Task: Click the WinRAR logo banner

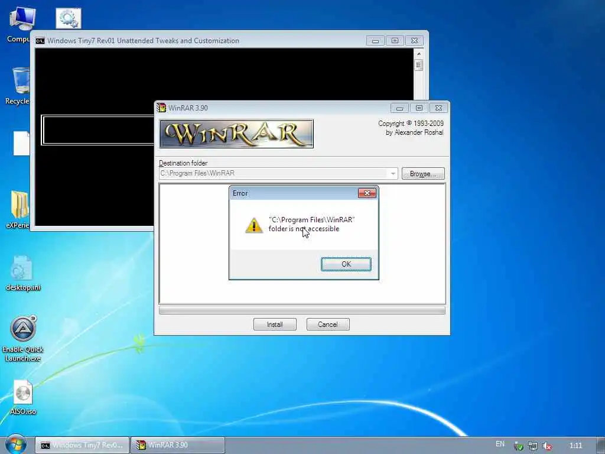Action: click(x=236, y=134)
